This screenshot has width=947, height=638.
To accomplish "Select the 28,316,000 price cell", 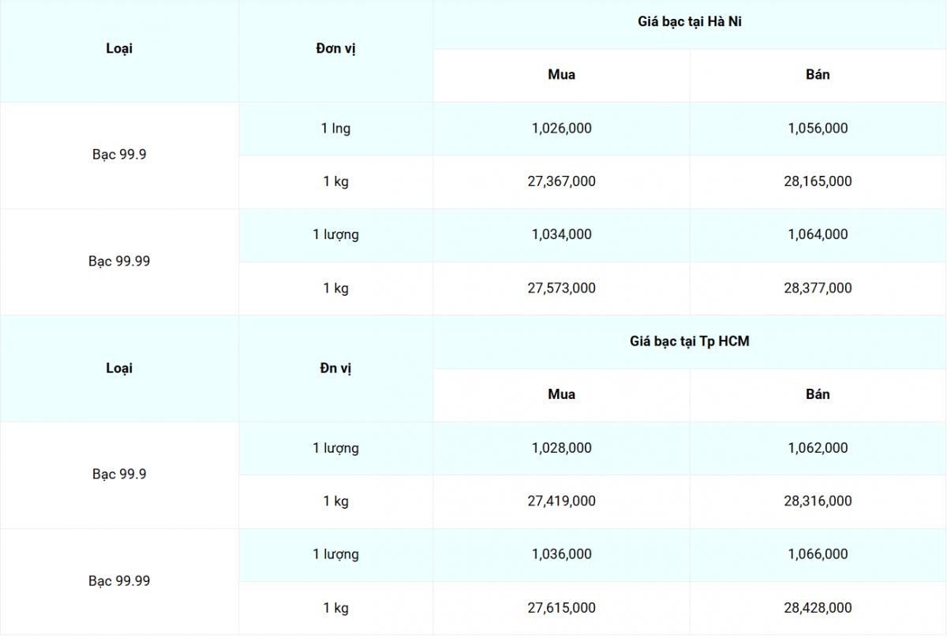I will coord(818,501).
